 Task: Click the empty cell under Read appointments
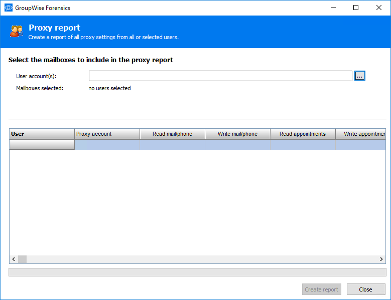pos(303,145)
